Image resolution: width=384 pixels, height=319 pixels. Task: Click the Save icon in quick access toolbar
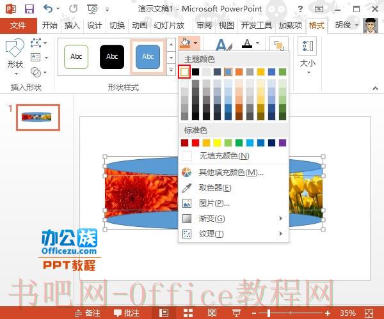[29, 9]
